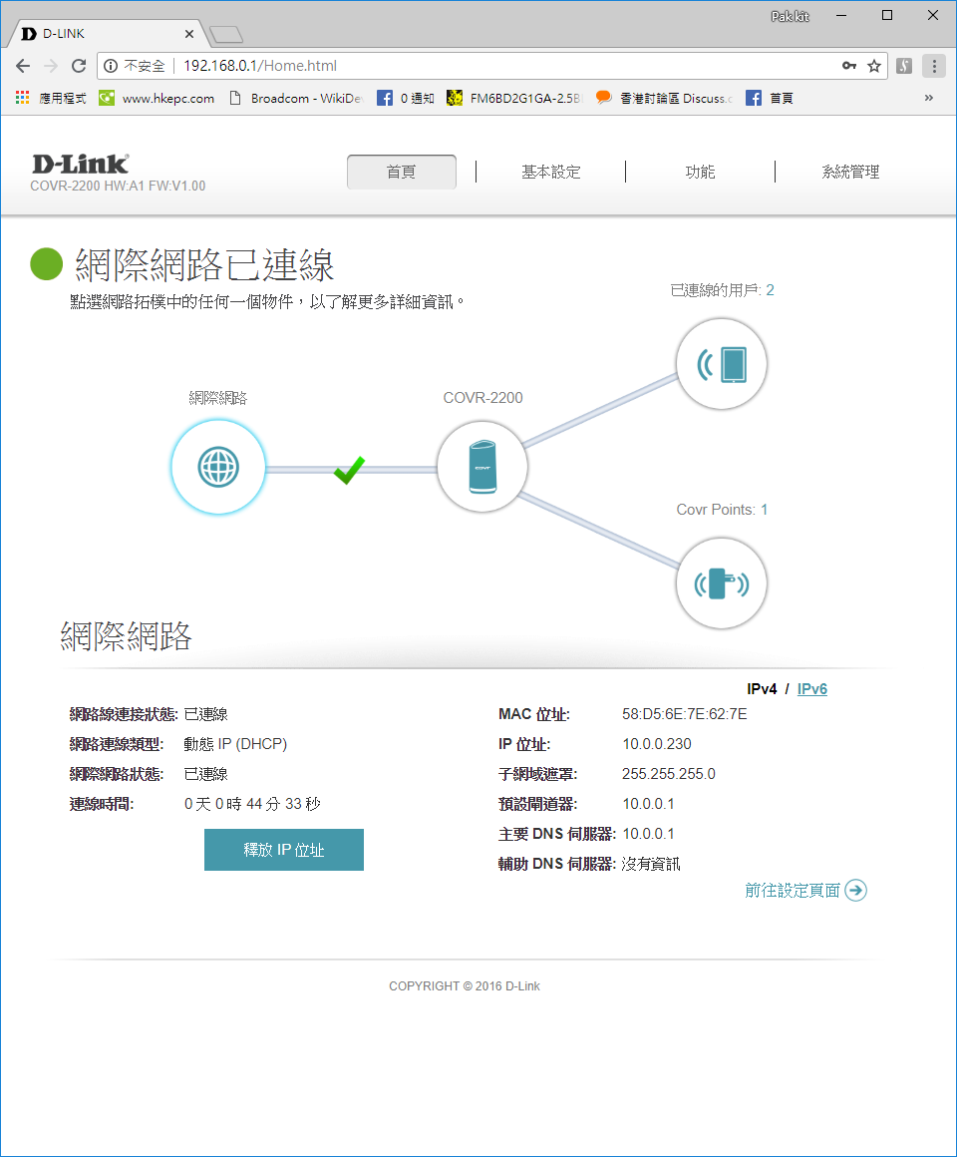
Task: Open the 基本設定 menu
Action: point(550,172)
